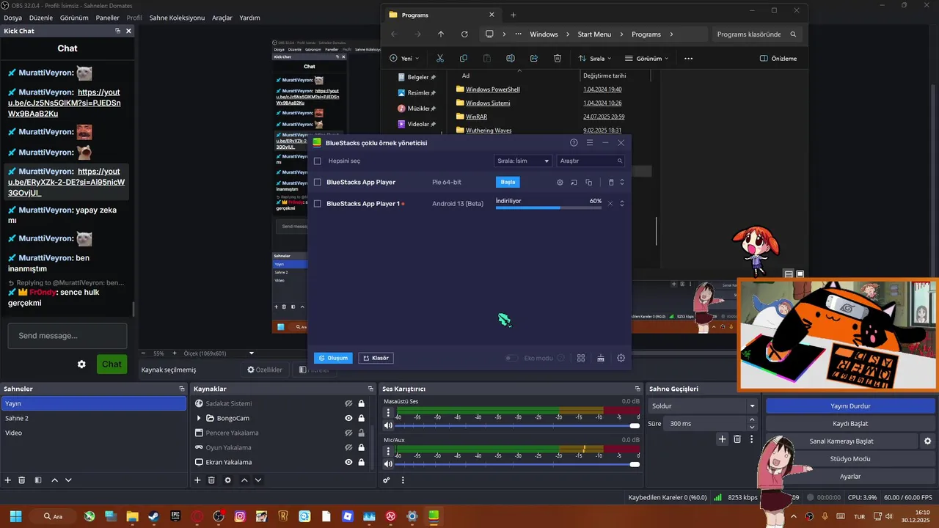Viewport: 939px width, 528px height.
Task: Clone BlueStacks App Player instance icon
Action: [588, 182]
